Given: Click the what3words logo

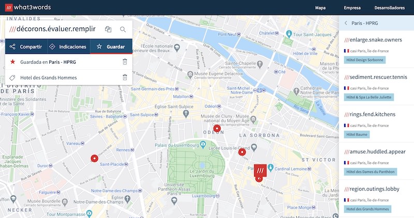Looking at the screenshot, I should (x=28, y=7).
